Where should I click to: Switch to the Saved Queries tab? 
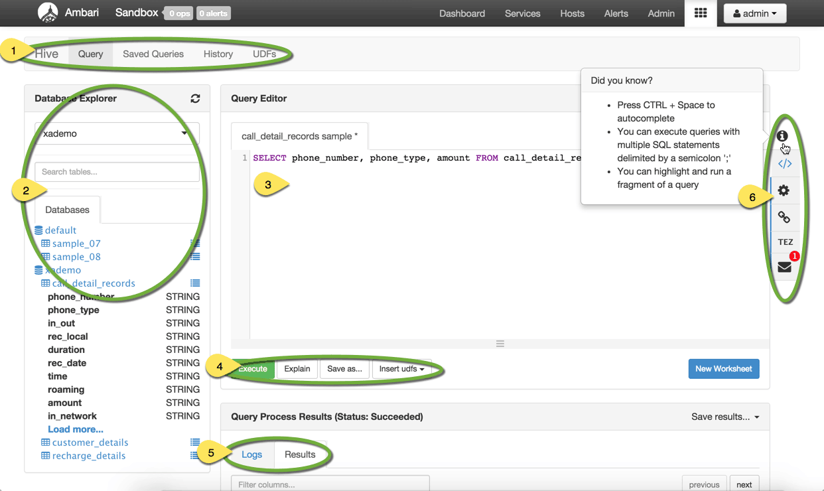(153, 54)
